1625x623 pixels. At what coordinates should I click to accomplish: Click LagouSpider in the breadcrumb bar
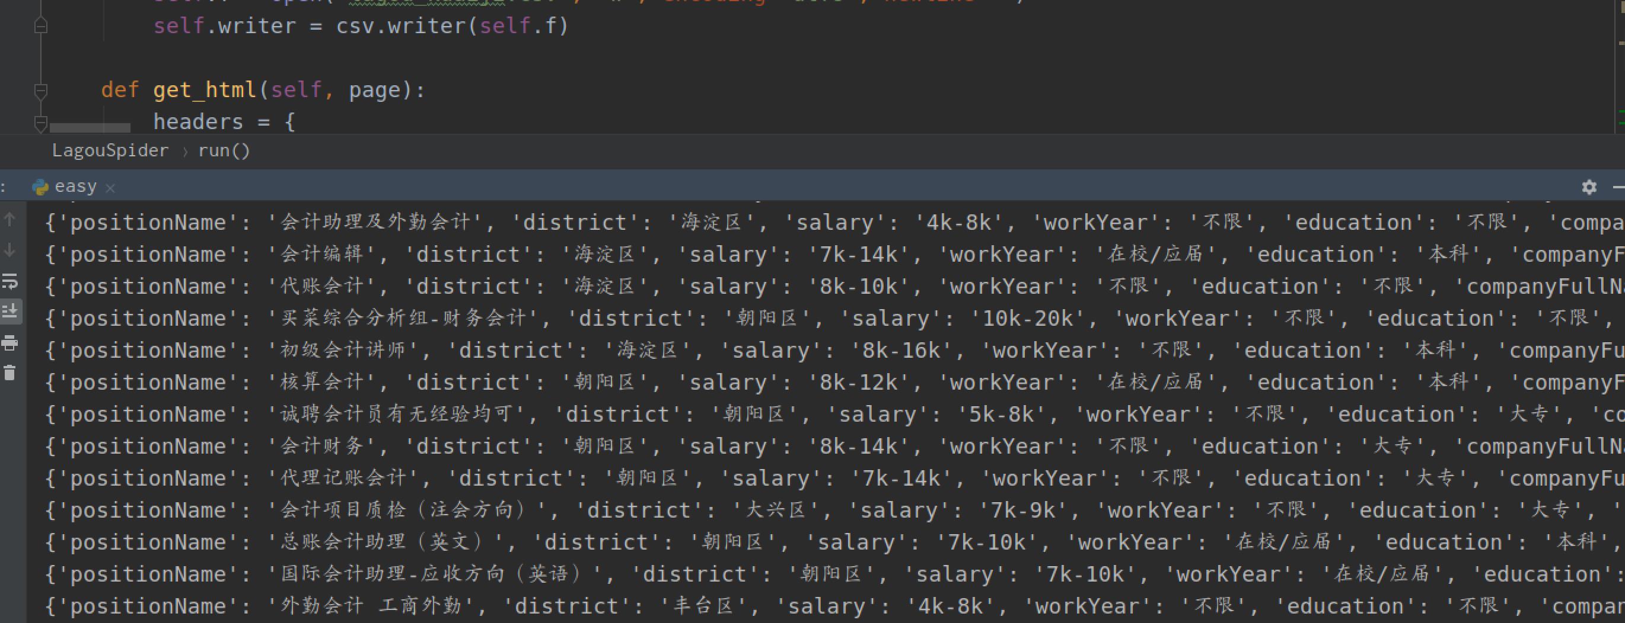tap(110, 150)
